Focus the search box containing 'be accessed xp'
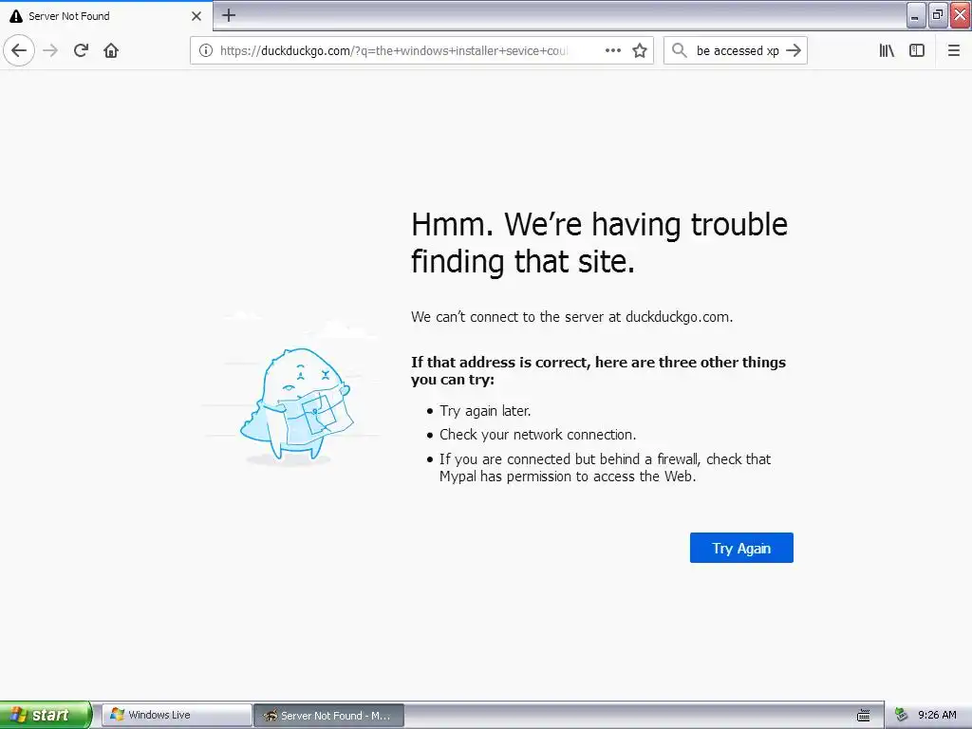 (x=737, y=50)
